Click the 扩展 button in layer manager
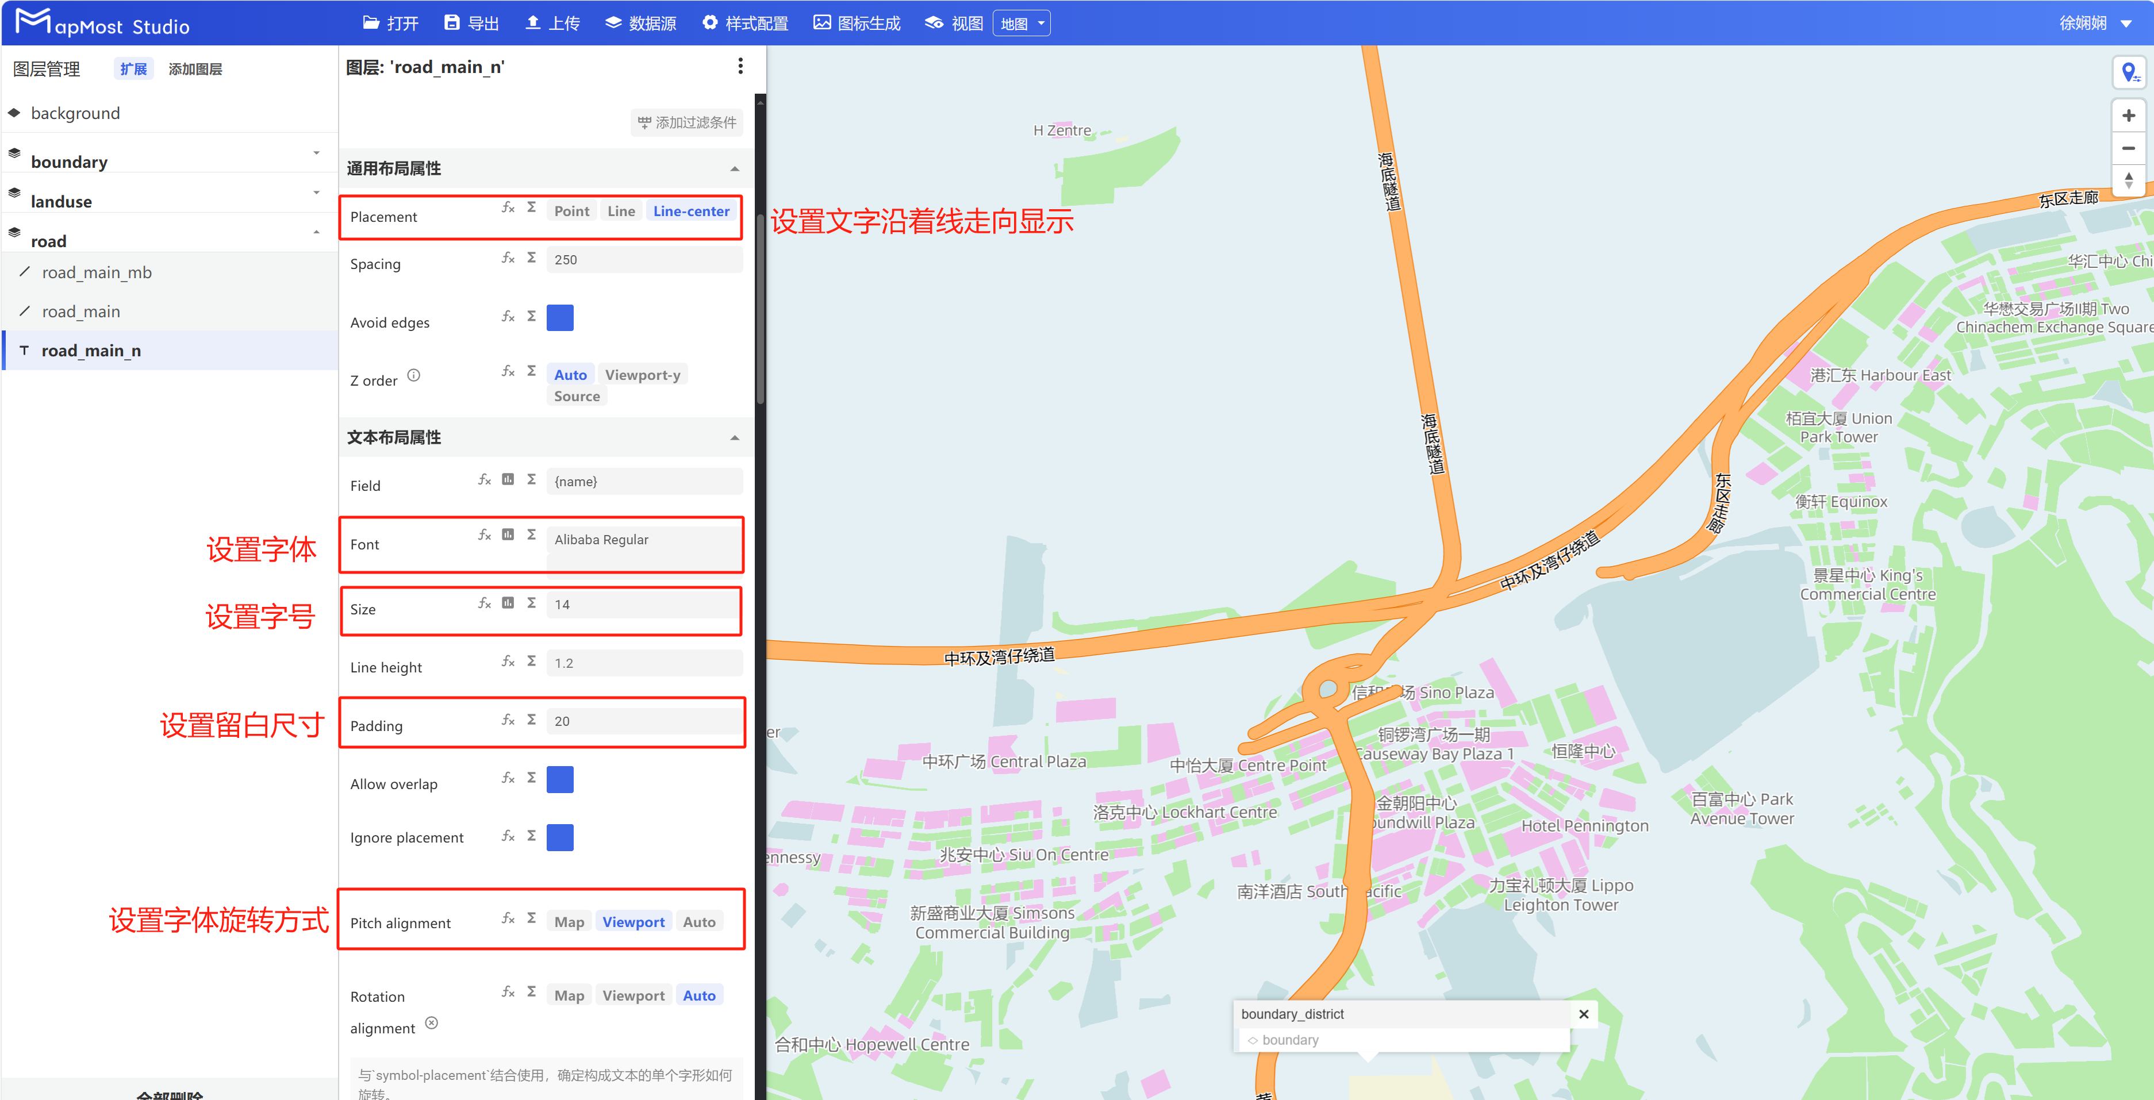 (x=133, y=70)
